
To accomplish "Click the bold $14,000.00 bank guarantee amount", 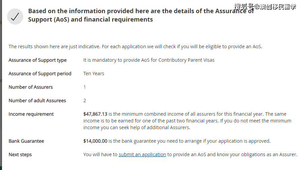I will point(95,141).
